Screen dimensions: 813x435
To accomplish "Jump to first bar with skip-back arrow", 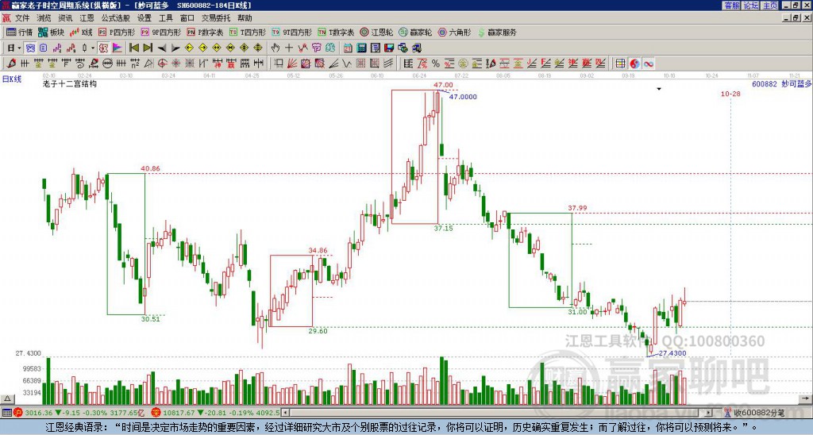I will pyautogui.click(x=133, y=48).
